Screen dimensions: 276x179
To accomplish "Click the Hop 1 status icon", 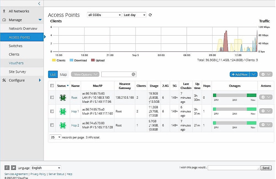I will [x=63, y=111].
